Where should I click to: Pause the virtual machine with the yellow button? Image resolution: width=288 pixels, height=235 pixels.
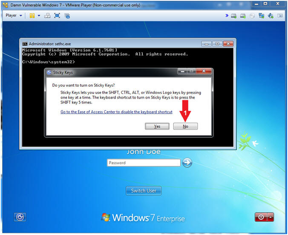pos(32,16)
